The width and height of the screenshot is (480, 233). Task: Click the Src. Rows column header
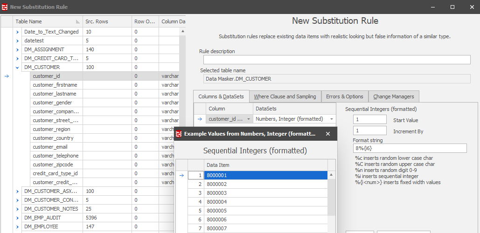pos(106,21)
